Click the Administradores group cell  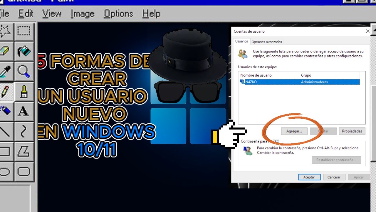pos(314,82)
